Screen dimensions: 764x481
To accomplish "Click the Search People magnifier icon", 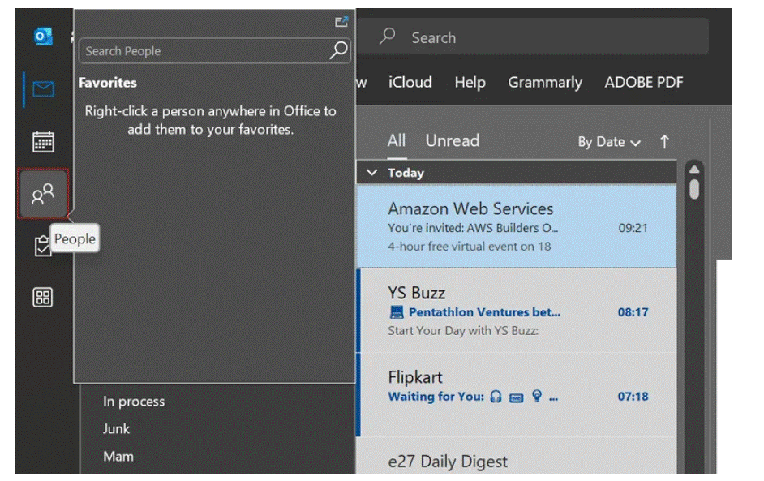I will (x=339, y=50).
